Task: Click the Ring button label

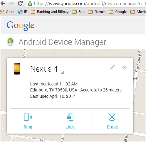Action: point(28,127)
